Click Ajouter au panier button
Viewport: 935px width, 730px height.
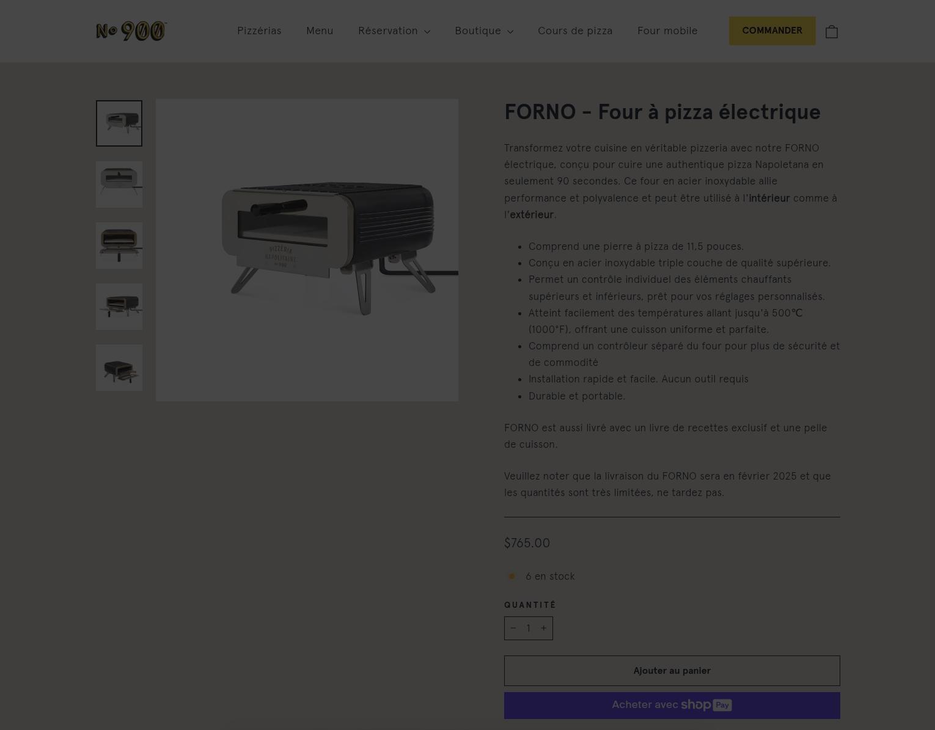click(672, 671)
